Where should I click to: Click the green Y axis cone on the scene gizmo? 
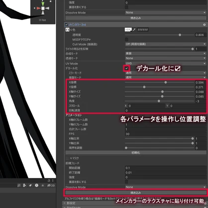43,4
